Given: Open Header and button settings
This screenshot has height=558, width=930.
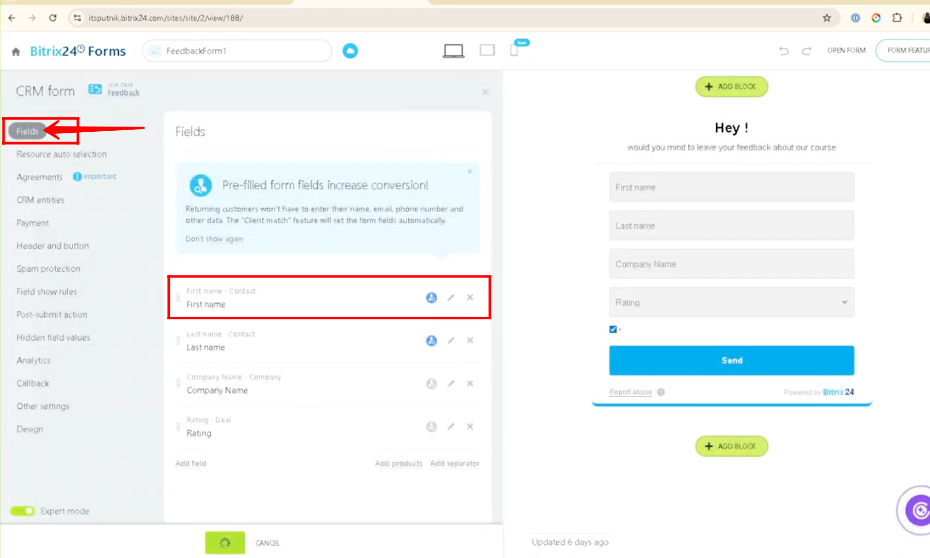Looking at the screenshot, I should click(x=53, y=246).
